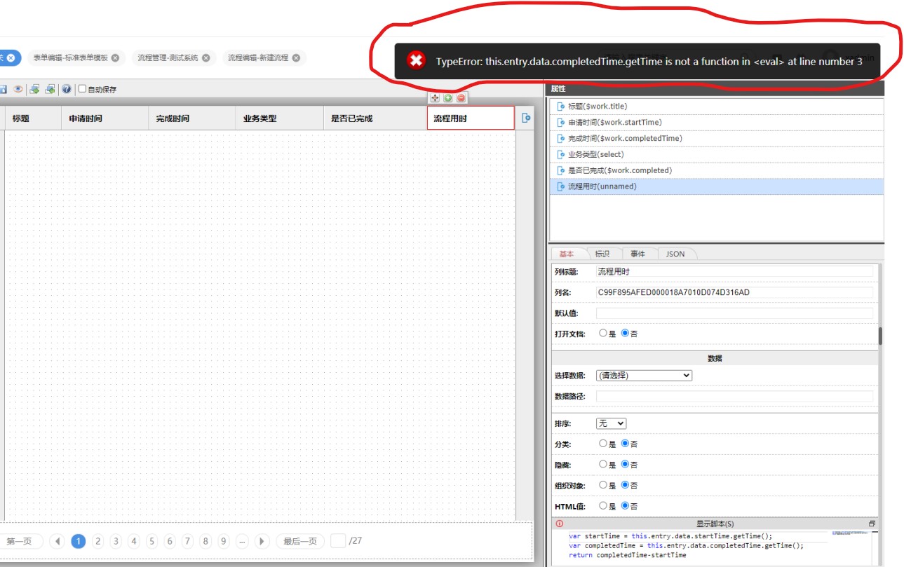Close the 表单编辑-标准表单模板 tab

pos(115,58)
